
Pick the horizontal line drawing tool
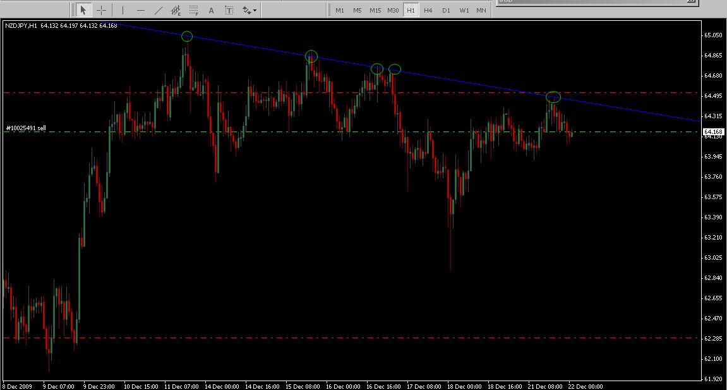point(140,10)
